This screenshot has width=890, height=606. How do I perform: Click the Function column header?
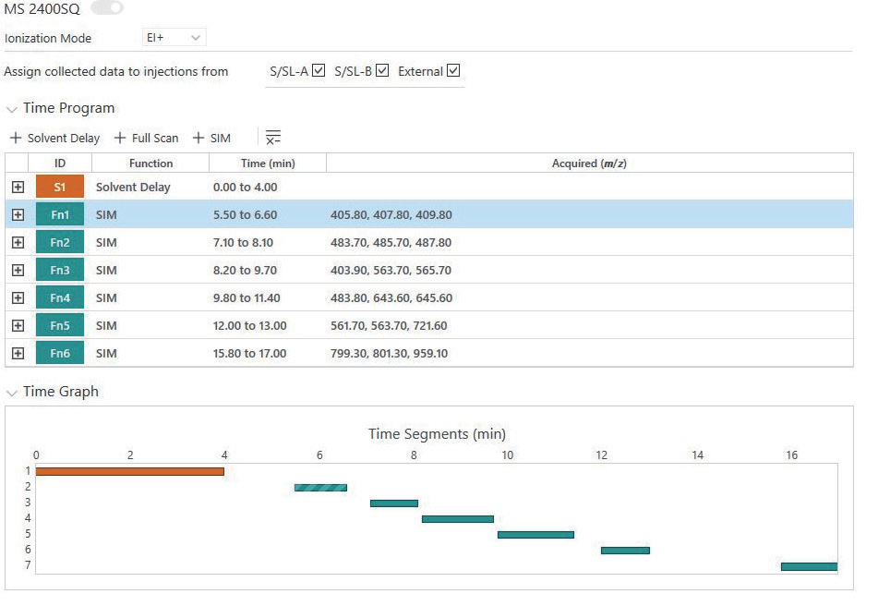click(x=150, y=163)
